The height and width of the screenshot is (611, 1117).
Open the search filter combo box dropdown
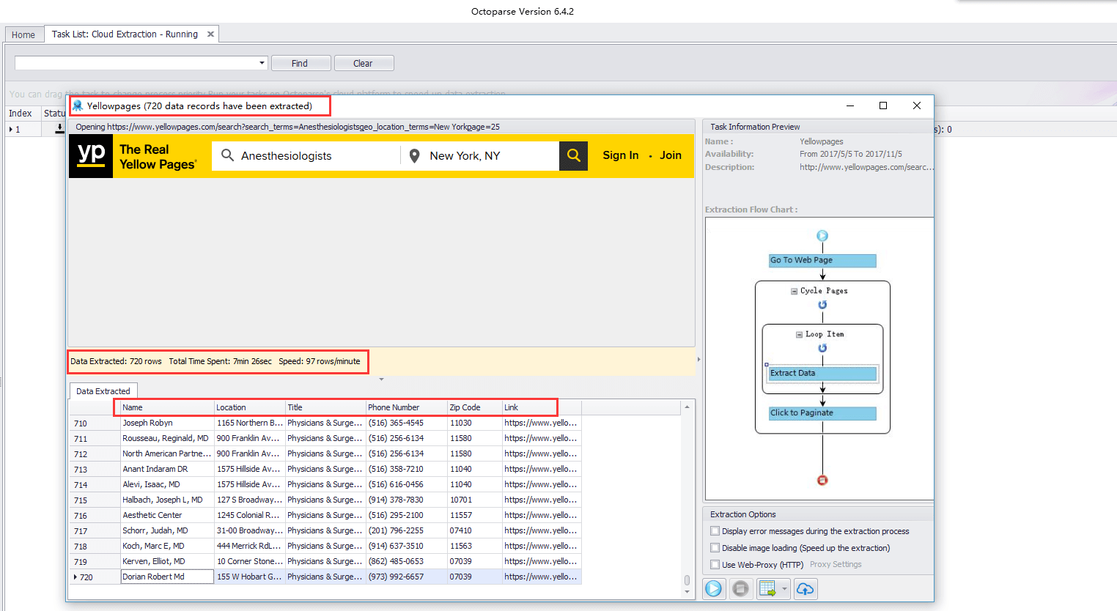(x=262, y=63)
